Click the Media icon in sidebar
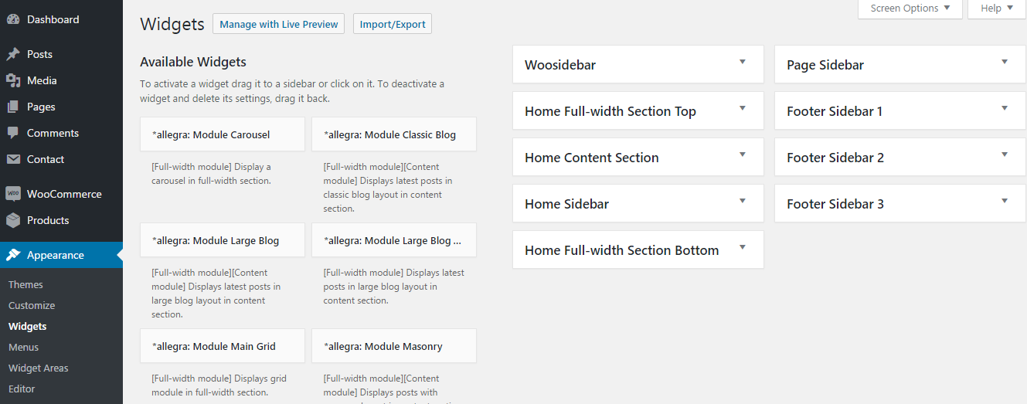Image resolution: width=1027 pixels, height=404 pixels. click(13, 80)
